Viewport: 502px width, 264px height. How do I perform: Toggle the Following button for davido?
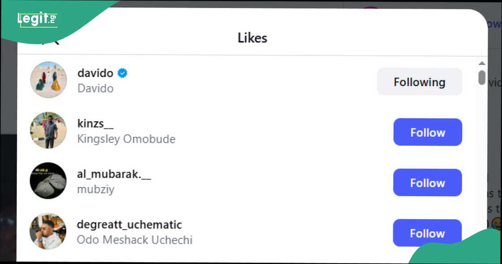click(420, 82)
